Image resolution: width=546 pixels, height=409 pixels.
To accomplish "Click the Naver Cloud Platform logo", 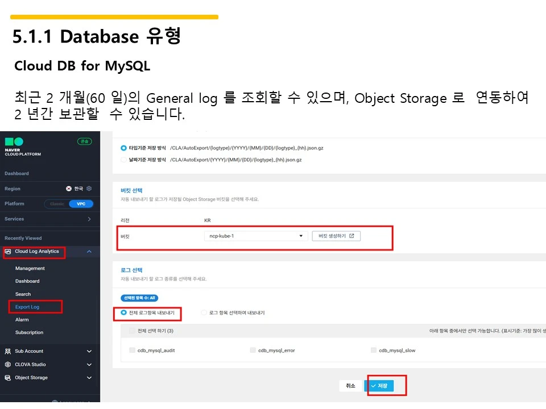I will 23,147.
